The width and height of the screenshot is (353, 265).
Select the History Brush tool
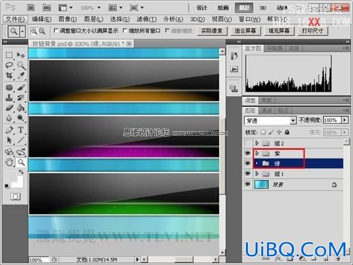tap(21, 97)
